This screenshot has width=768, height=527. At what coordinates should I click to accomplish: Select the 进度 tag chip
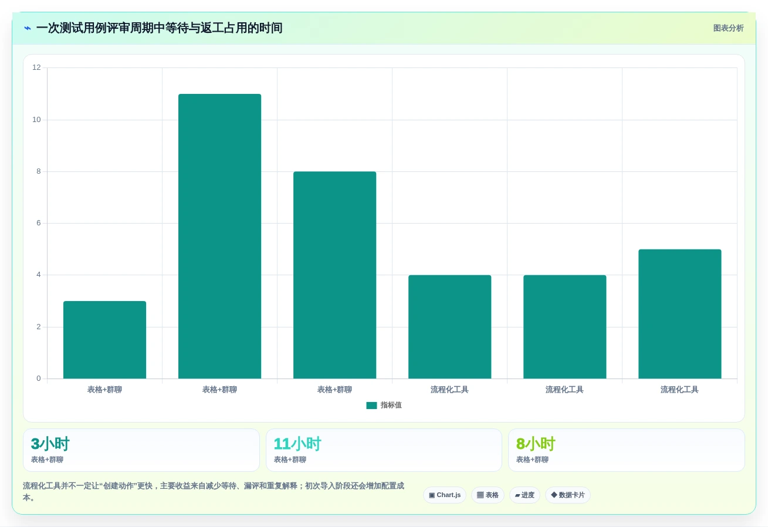(x=525, y=495)
